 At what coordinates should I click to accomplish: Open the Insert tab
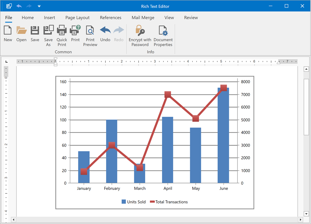pyautogui.click(x=49, y=18)
